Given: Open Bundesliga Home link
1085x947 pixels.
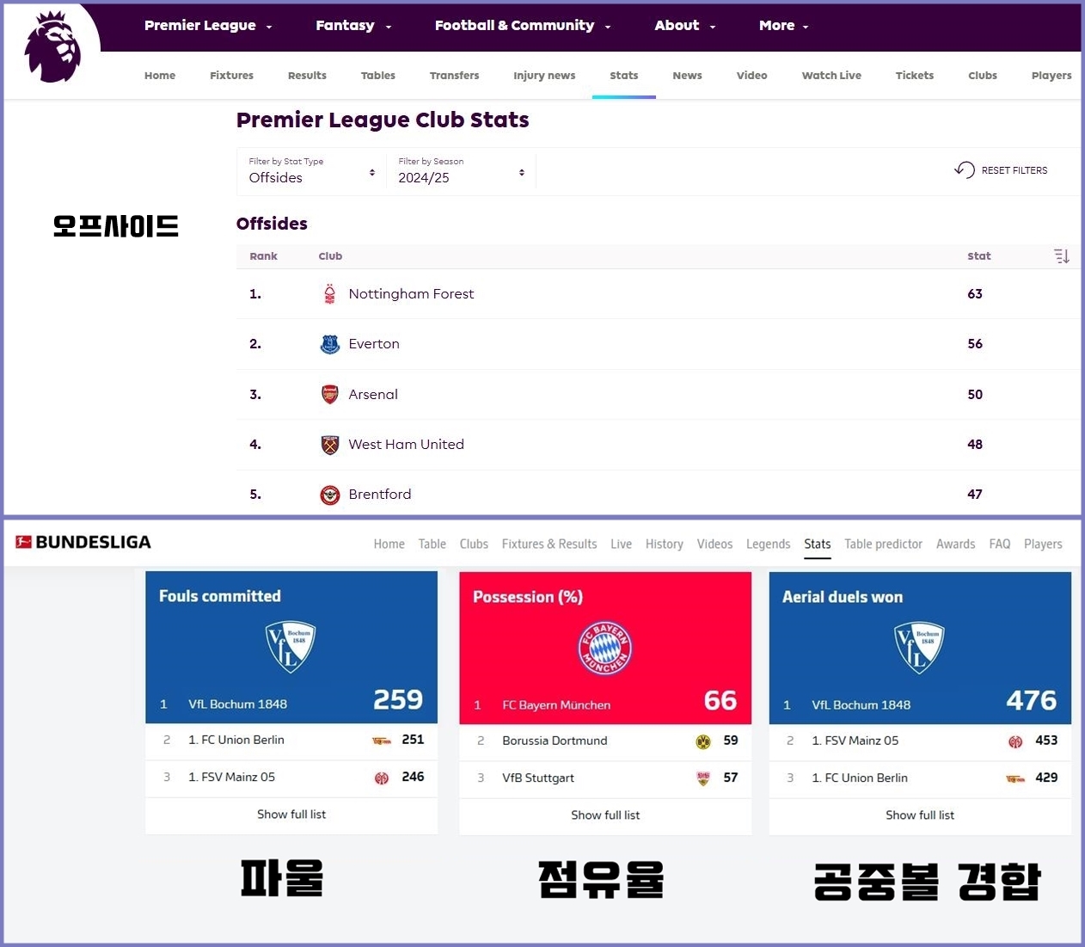Looking at the screenshot, I should coord(389,544).
